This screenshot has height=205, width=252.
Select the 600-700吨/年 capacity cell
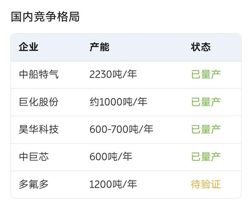[122, 129]
